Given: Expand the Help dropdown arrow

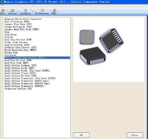Looking at the screenshot, I should (x=58, y=12).
